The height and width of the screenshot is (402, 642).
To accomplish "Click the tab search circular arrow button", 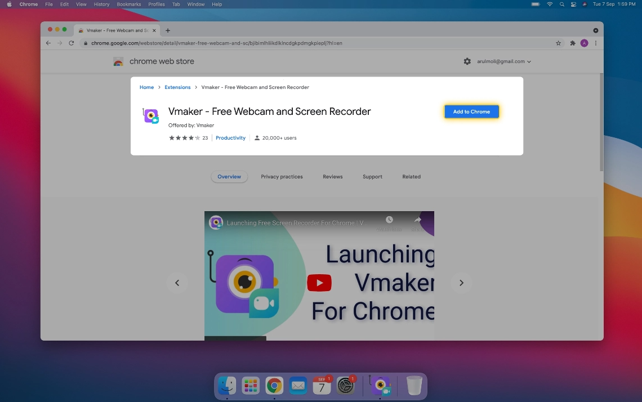I will point(596,30).
